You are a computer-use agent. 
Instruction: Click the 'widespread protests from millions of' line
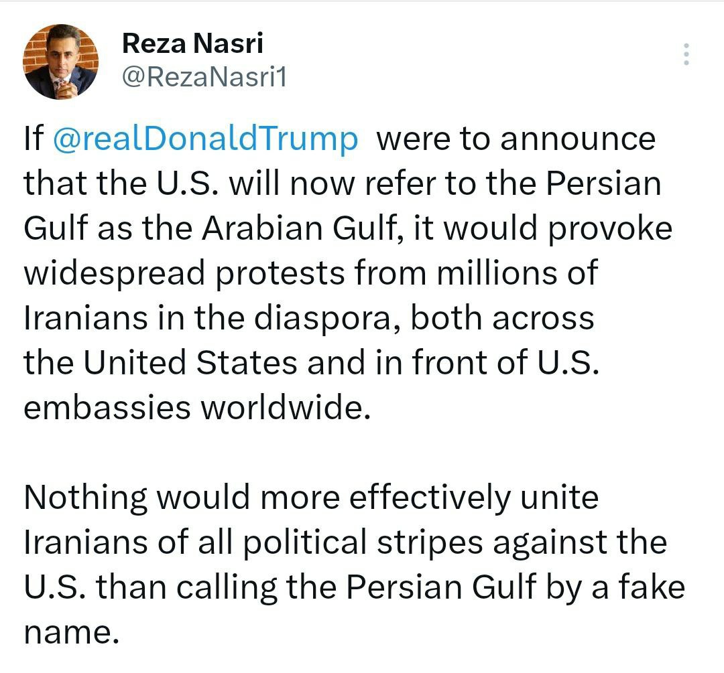(311, 273)
